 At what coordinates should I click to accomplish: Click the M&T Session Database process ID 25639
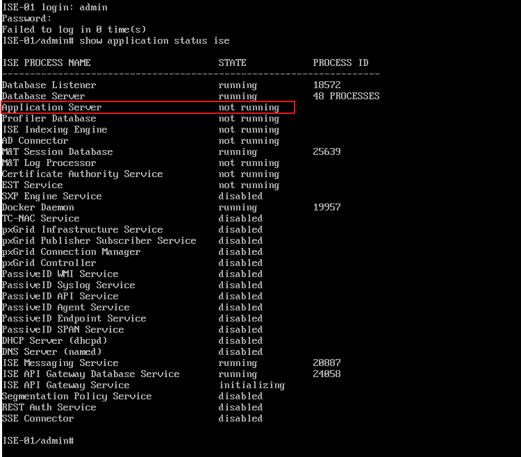(x=326, y=152)
